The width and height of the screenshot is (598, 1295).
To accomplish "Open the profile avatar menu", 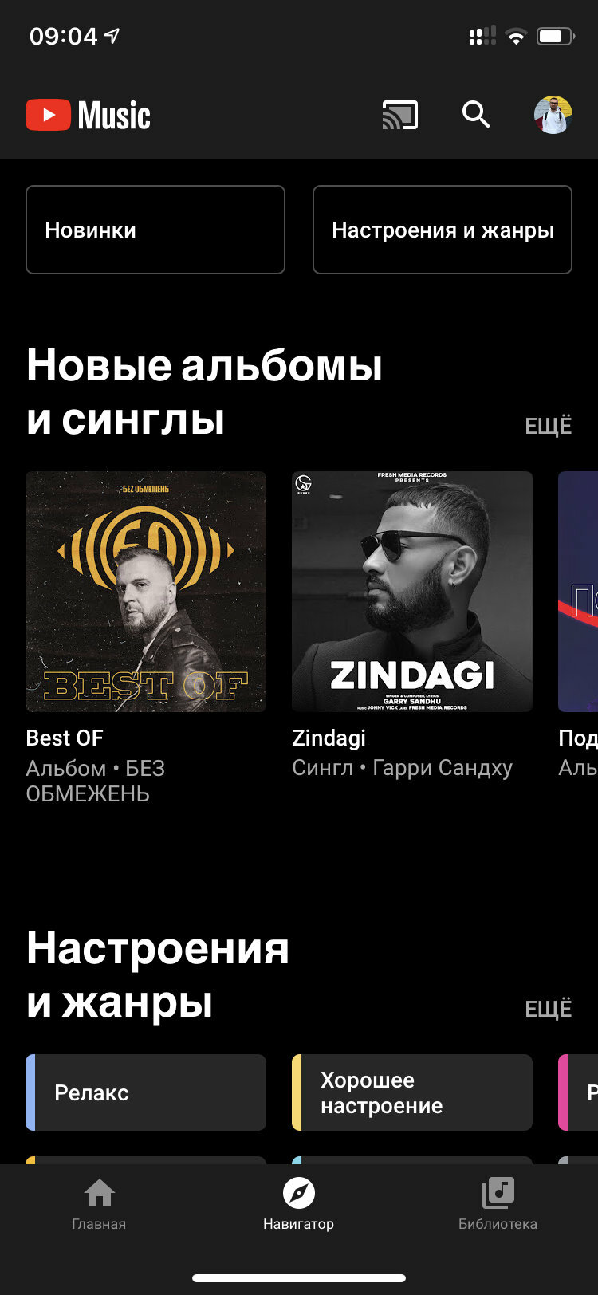I will point(553,115).
